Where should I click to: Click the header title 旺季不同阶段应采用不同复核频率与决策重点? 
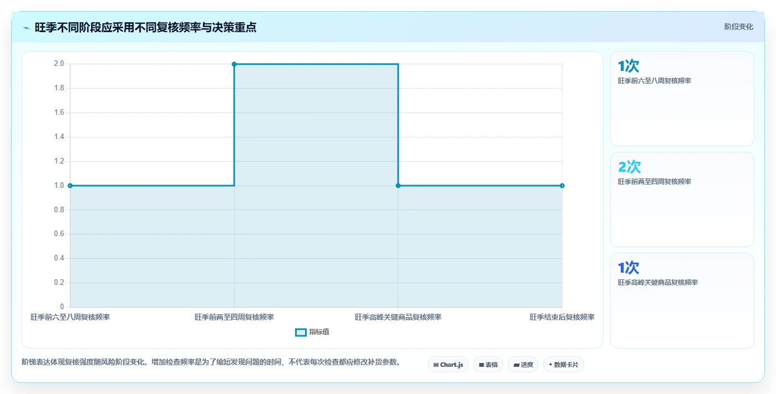[x=145, y=27]
